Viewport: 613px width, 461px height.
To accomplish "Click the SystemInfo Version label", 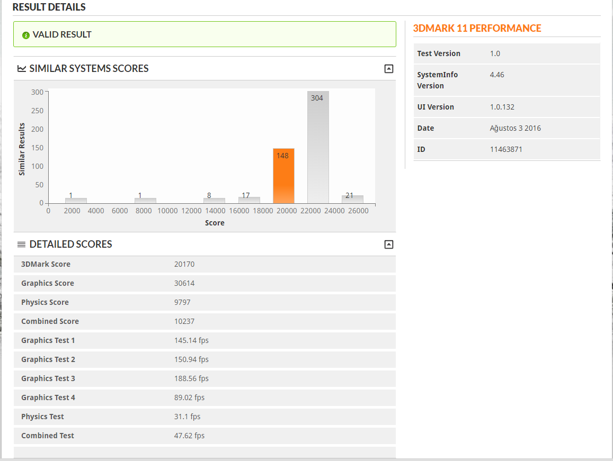I will (438, 80).
